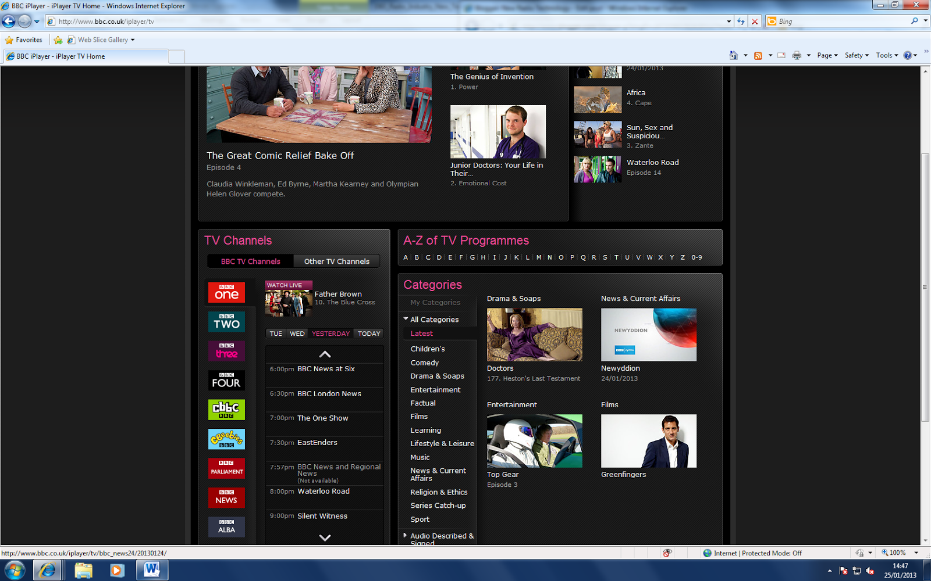Click the RSS feeds icon
This screenshot has height=581, width=931.
[x=758, y=56]
